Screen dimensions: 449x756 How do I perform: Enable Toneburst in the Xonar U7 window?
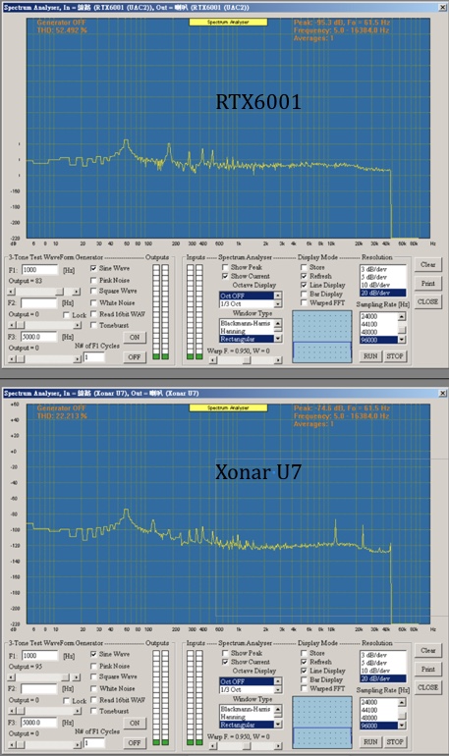click(93, 711)
